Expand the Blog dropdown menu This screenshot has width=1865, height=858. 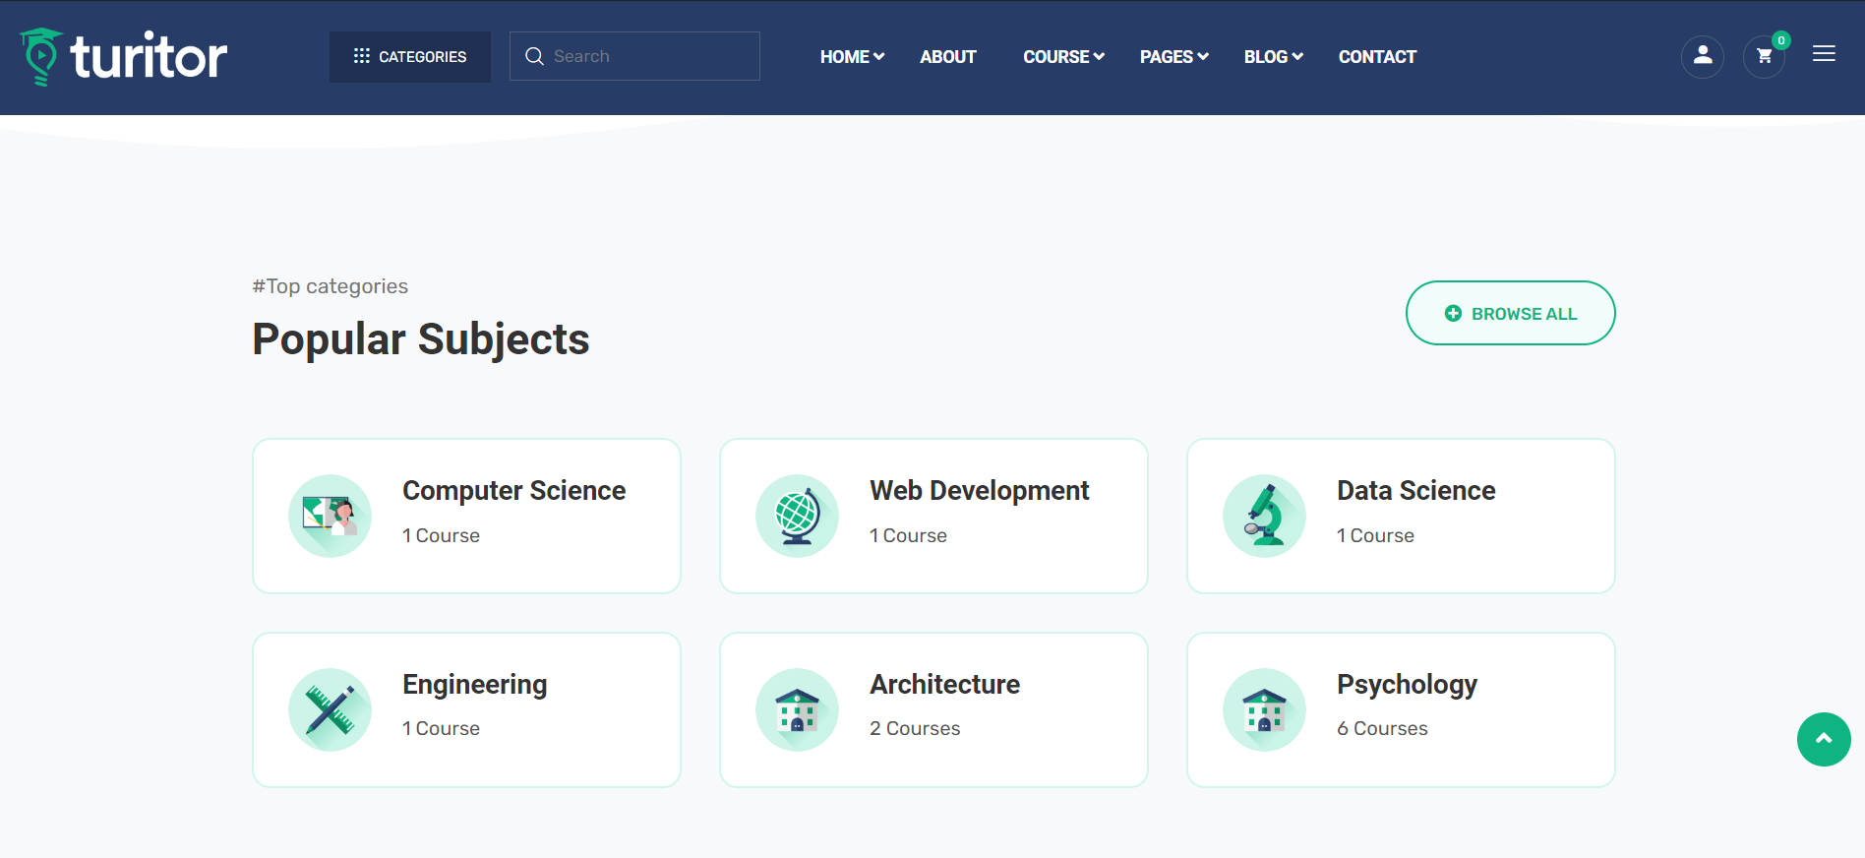pos(1273,57)
